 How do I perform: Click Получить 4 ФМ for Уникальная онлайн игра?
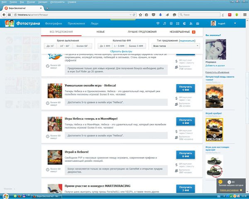click(x=186, y=88)
